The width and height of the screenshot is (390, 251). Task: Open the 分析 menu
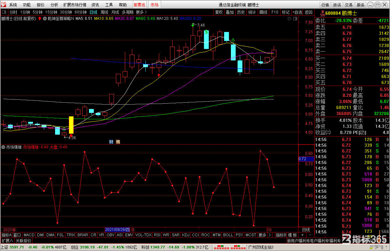pos(54,5)
